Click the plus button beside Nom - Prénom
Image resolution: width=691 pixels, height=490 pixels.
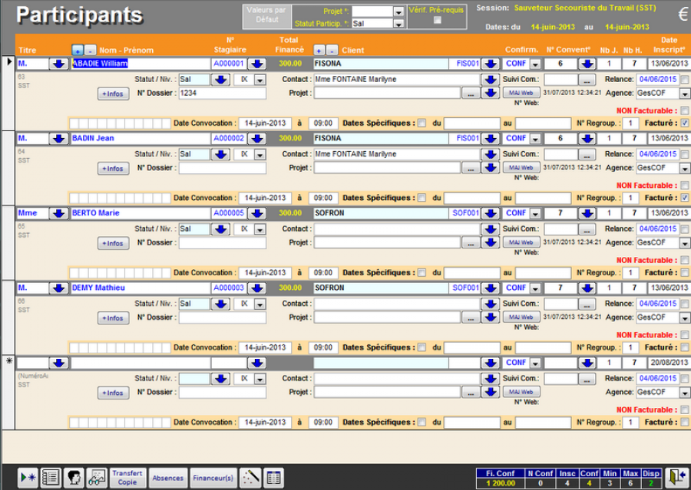(78, 50)
